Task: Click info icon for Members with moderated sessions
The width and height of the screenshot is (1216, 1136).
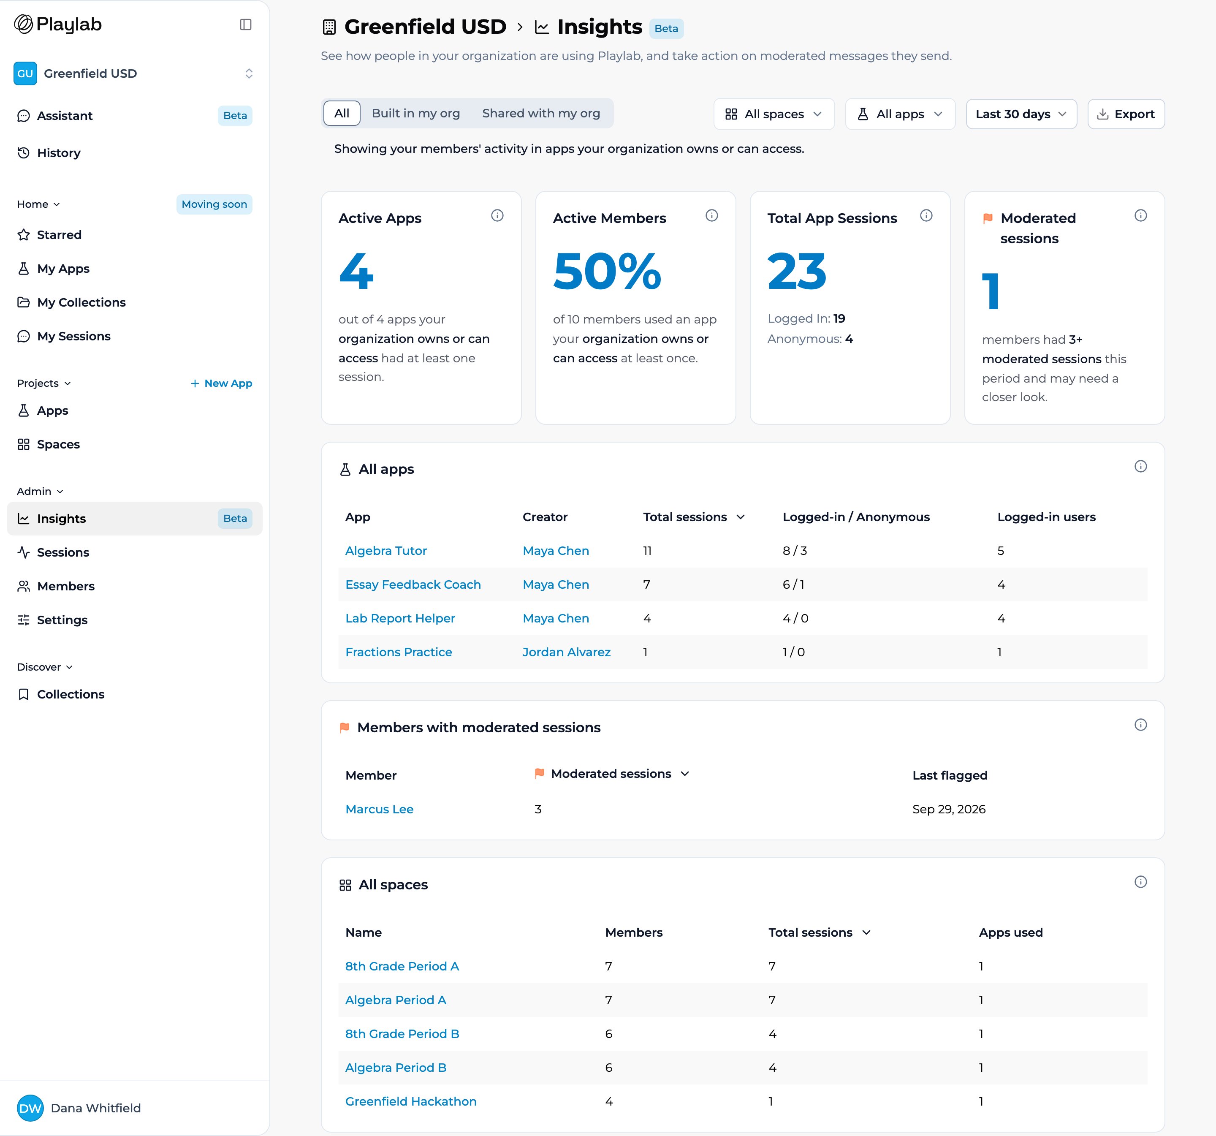Action: point(1140,724)
